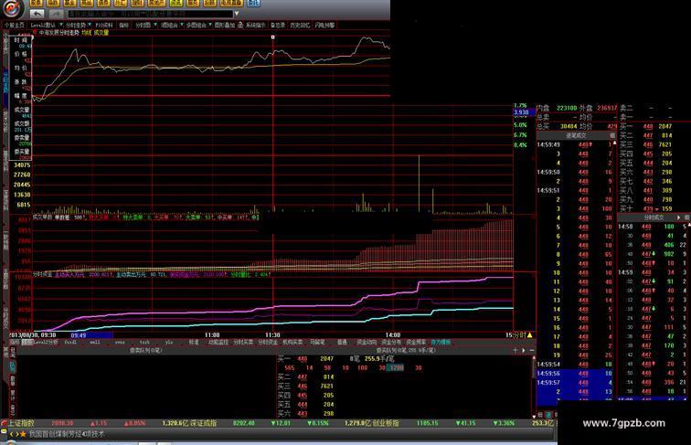
Task: Click the next-news arrow in ticker bar
Action: coord(17,434)
